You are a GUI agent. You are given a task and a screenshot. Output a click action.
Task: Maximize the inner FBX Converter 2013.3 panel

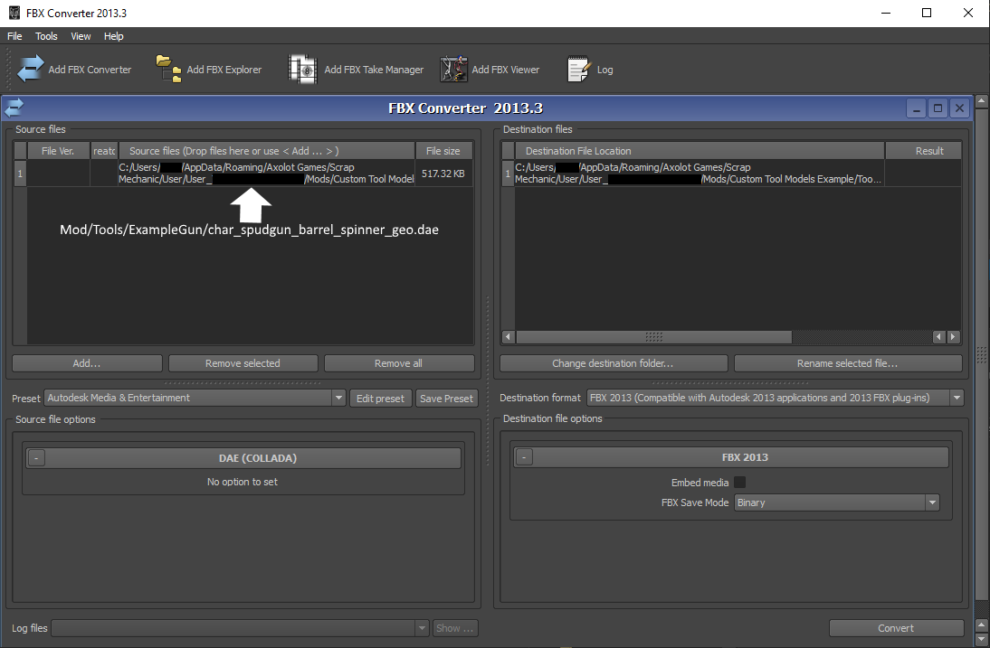click(x=938, y=108)
